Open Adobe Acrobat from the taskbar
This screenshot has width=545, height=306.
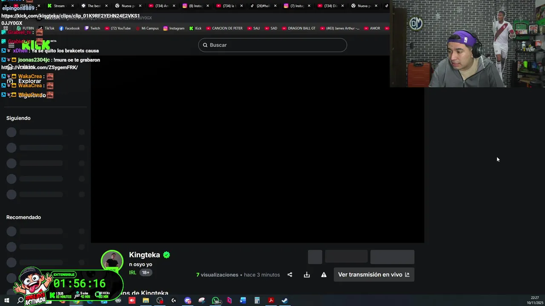[271, 300]
